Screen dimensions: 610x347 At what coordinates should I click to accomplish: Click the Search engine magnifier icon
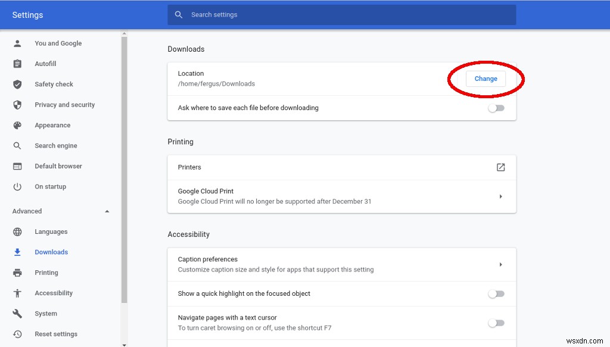pyautogui.click(x=17, y=145)
